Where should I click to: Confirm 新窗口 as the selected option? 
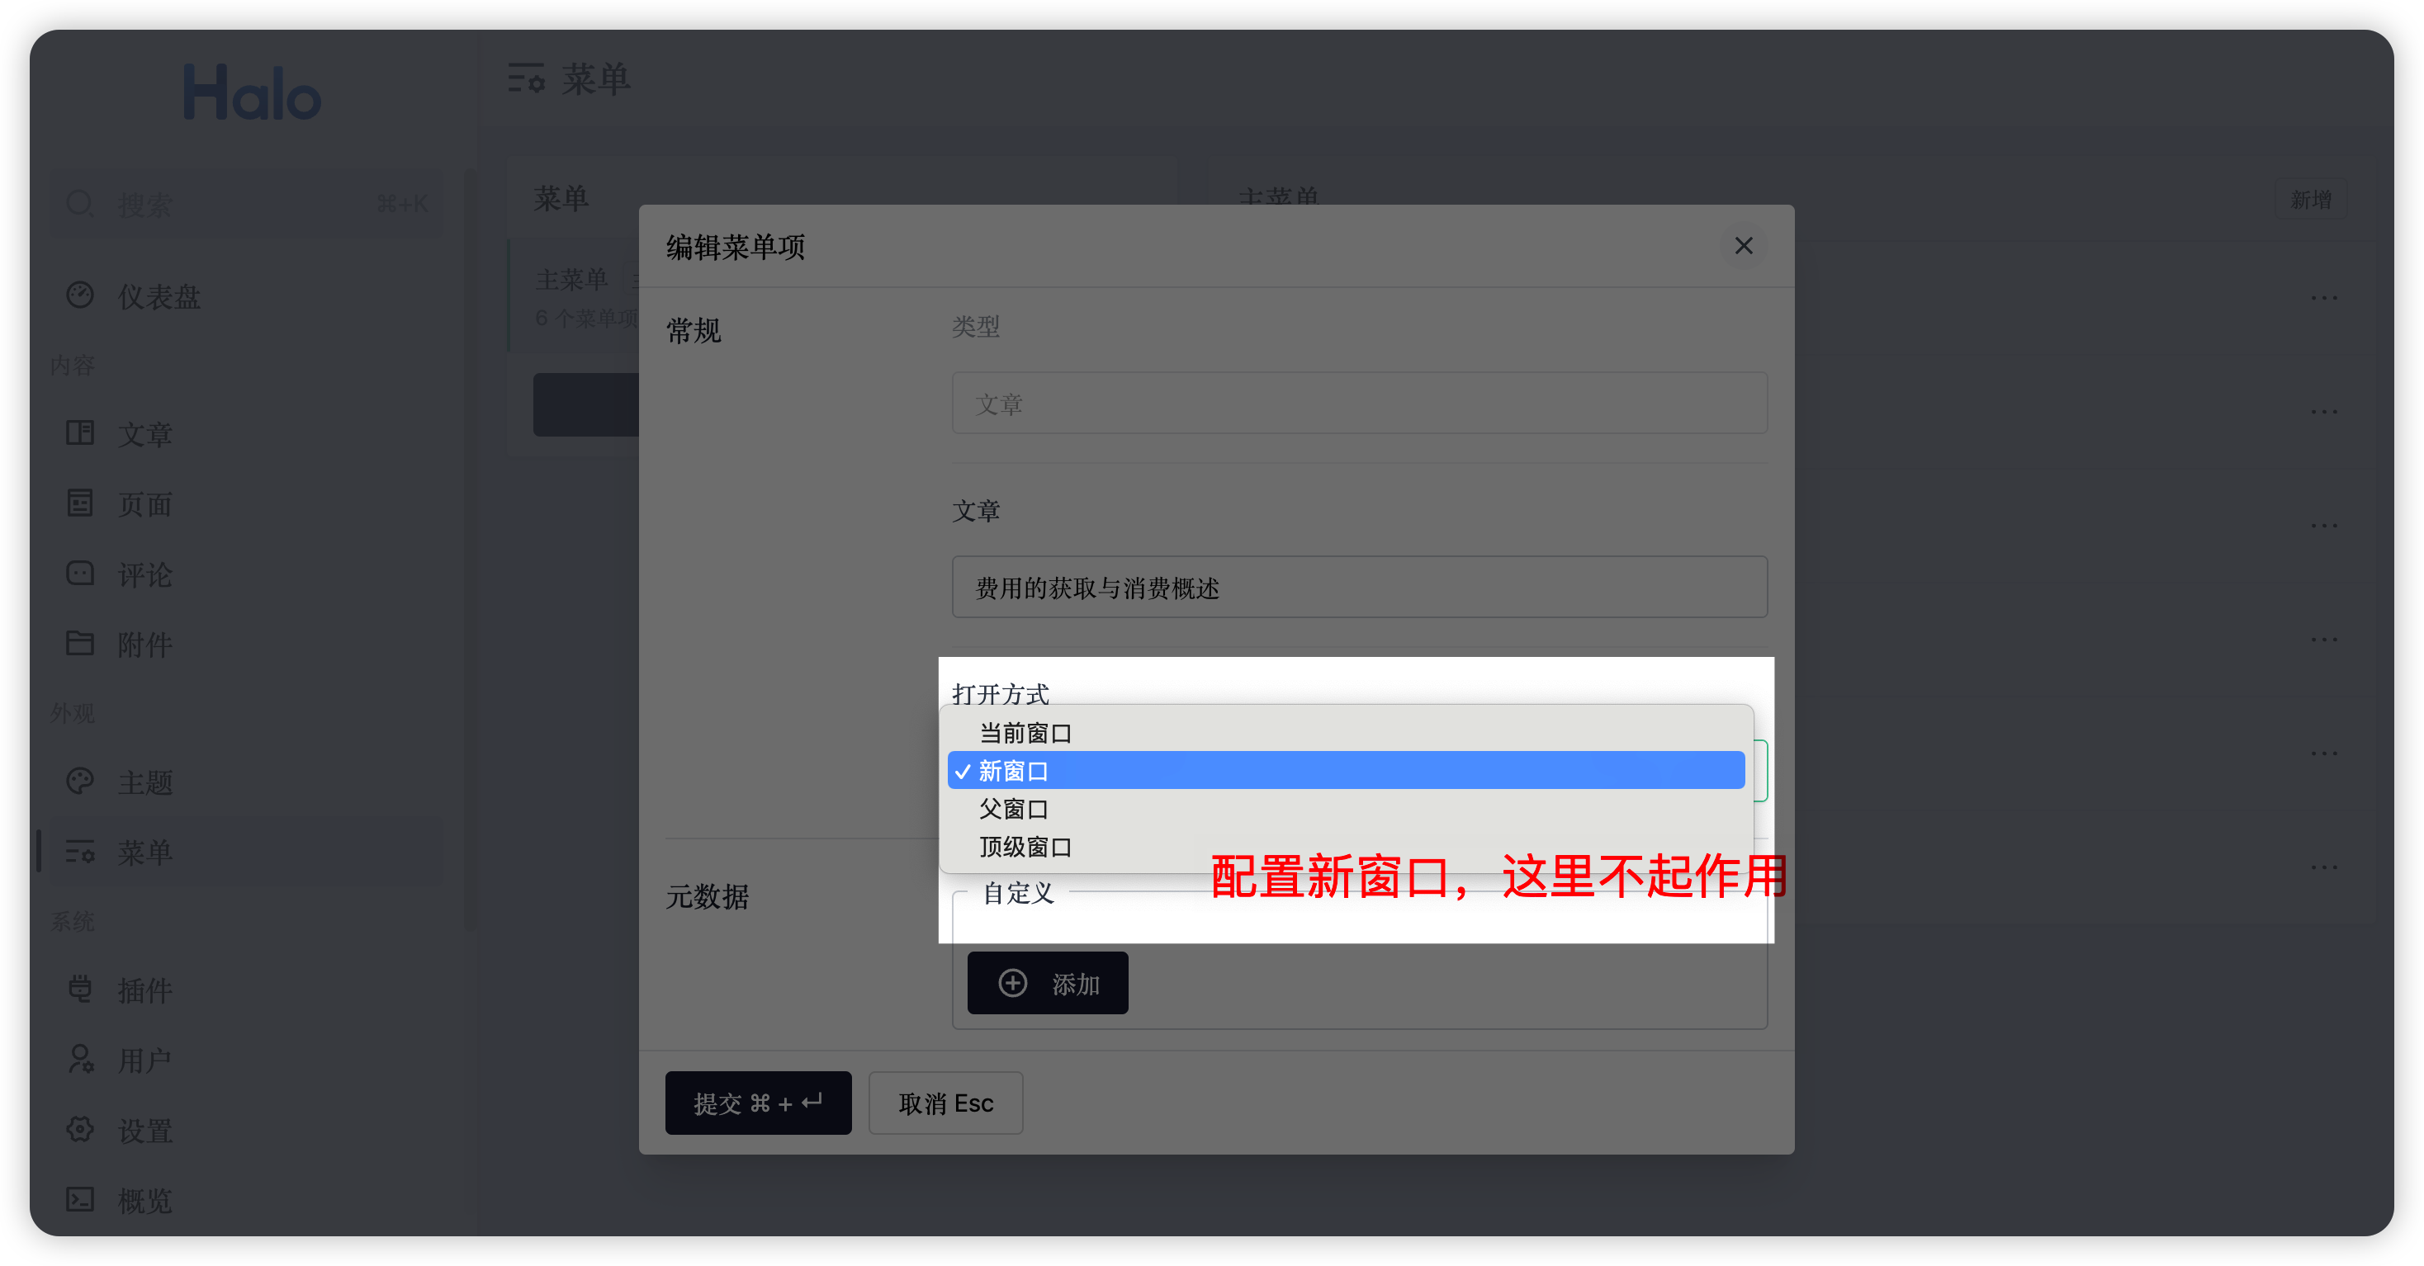[1015, 770]
